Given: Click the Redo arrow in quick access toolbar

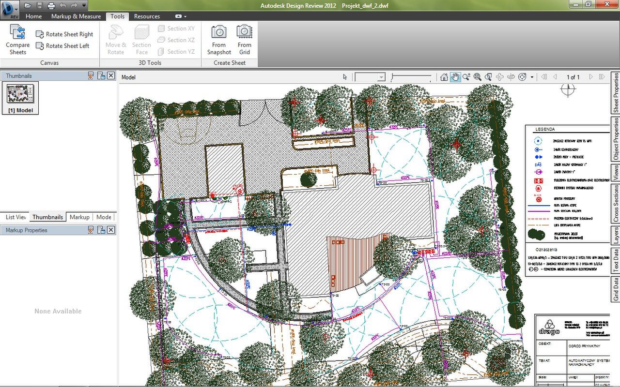Looking at the screenshot, I should pos(74,5).
